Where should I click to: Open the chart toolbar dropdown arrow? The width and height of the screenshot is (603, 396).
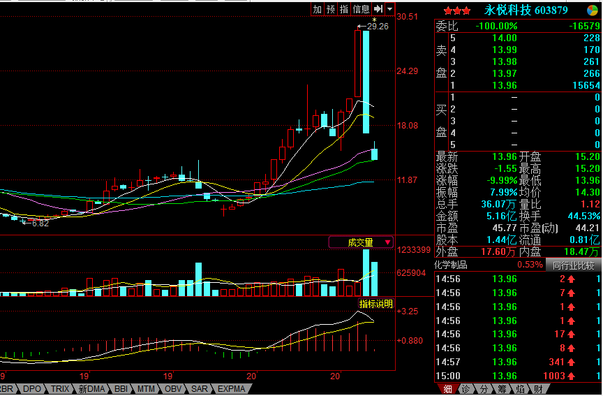click(390, 9)
